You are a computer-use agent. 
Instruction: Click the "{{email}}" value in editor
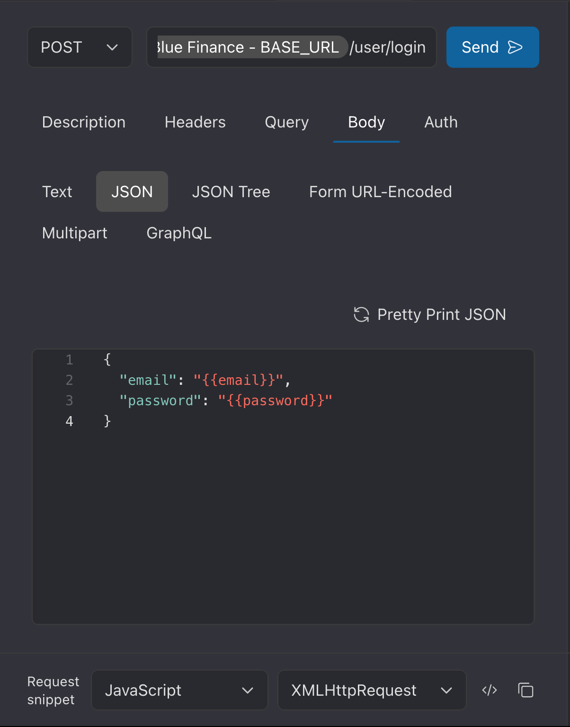(239, 380)
